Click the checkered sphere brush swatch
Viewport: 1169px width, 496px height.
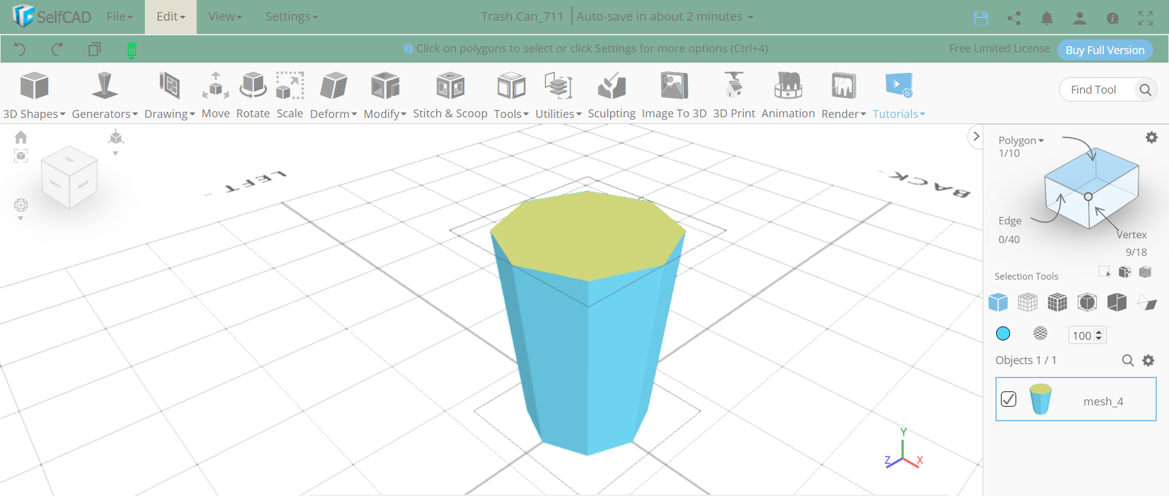point(1041,333)
